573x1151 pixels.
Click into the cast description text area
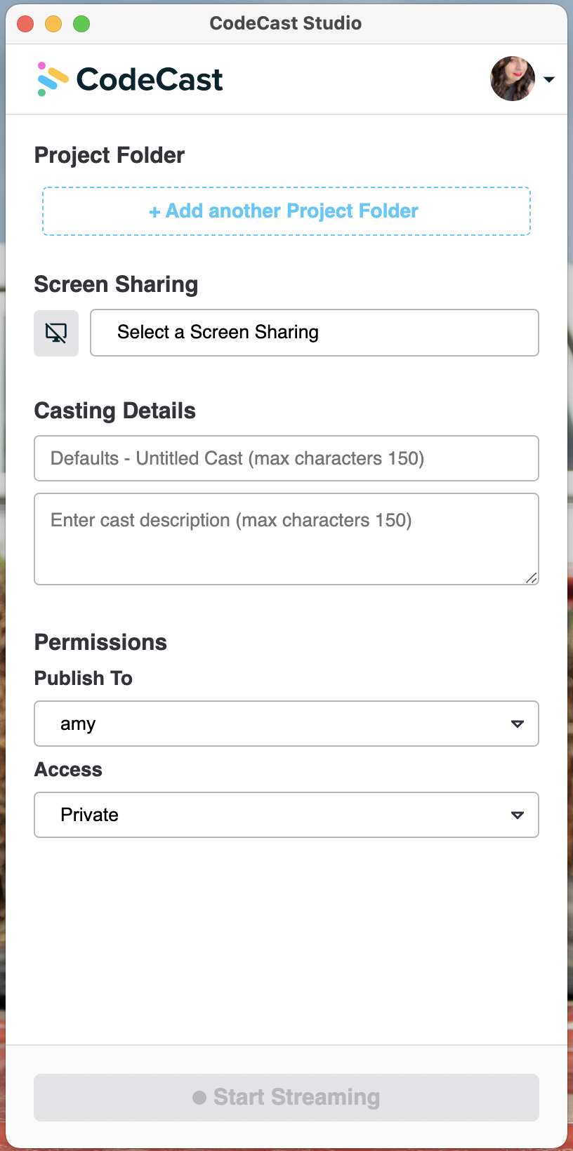pos(286,539)
